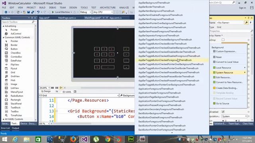
Task: Select the RadioButton control in Toolbox
Action: (x=17, y=96)
